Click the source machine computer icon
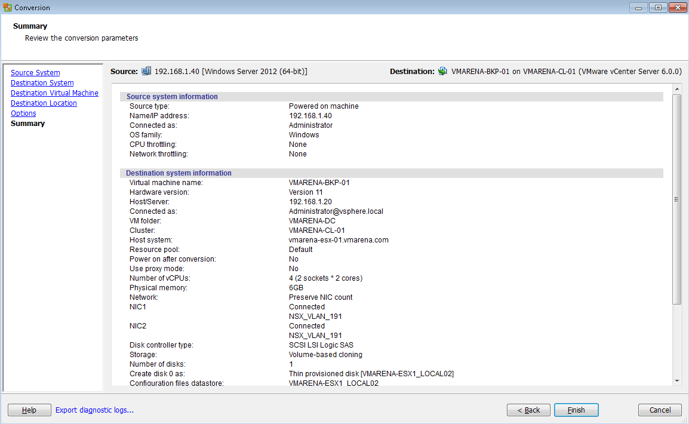This screenshot has width=689, height=424. pos(146,71)
